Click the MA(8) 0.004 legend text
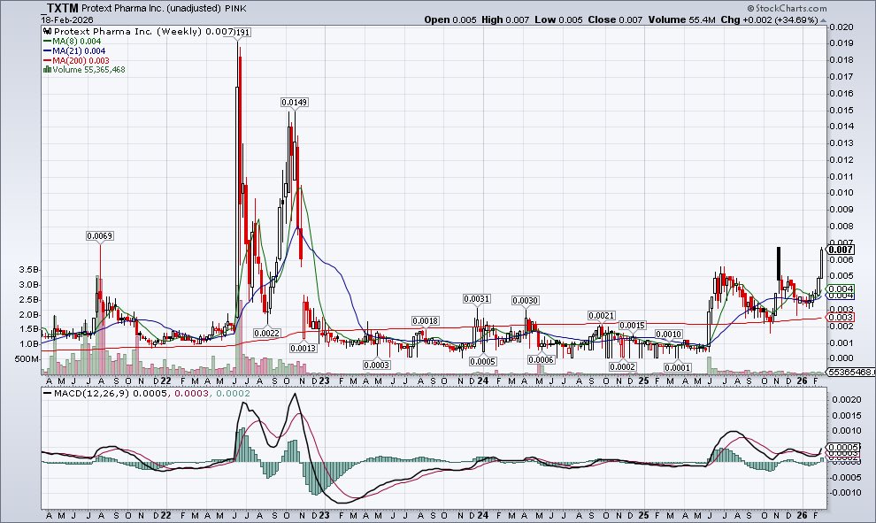This screenshot has width=876, height=523. 76,42
